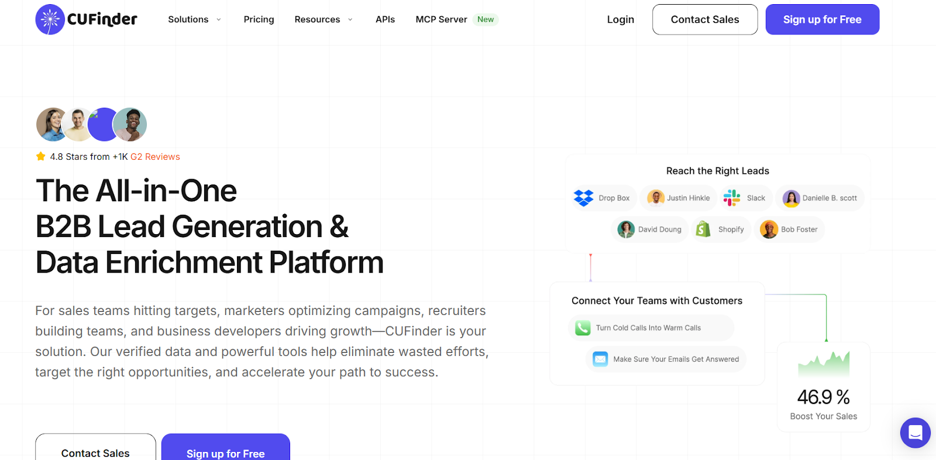Click Sign up for Free in the header
Image resolution: width=936 pixels, height=460 pixels.
coord(822,19)
